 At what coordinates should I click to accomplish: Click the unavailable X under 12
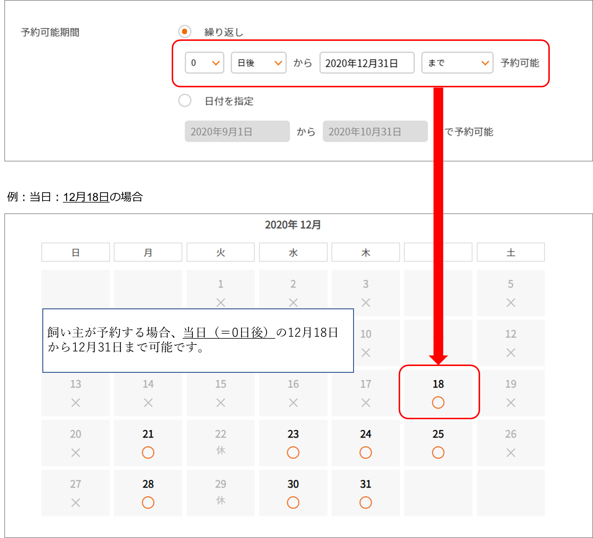coord(511,353)
